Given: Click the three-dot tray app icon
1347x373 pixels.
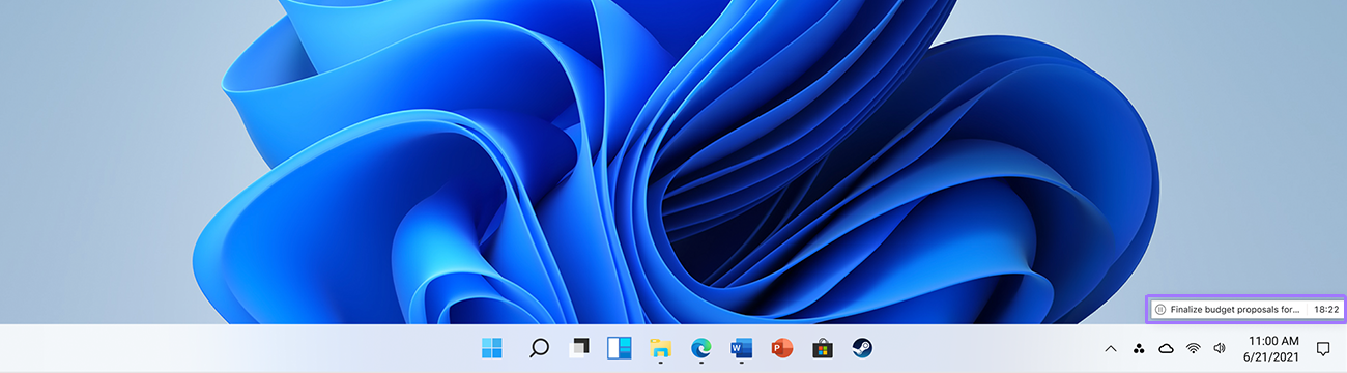Looking at the screenshot, I should point(1138,349).
